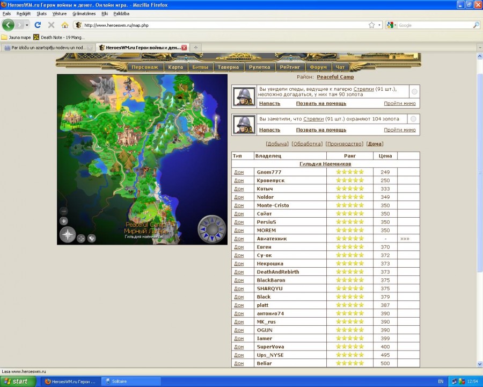Screen dimensions: 483x387
Task: Click the four-dot round button on the map
Action: (x=81, y=238)
